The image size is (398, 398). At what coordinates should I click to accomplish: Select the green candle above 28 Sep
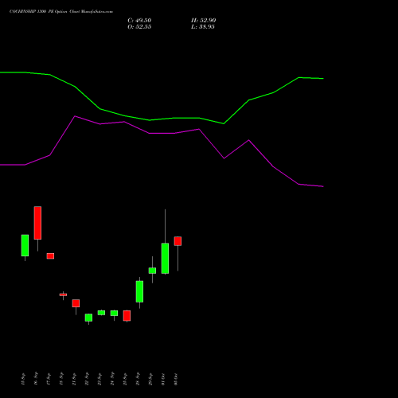(139, 291)
